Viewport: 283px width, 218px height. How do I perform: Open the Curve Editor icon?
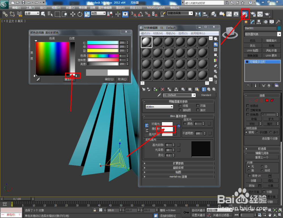[x=229, y=14]
